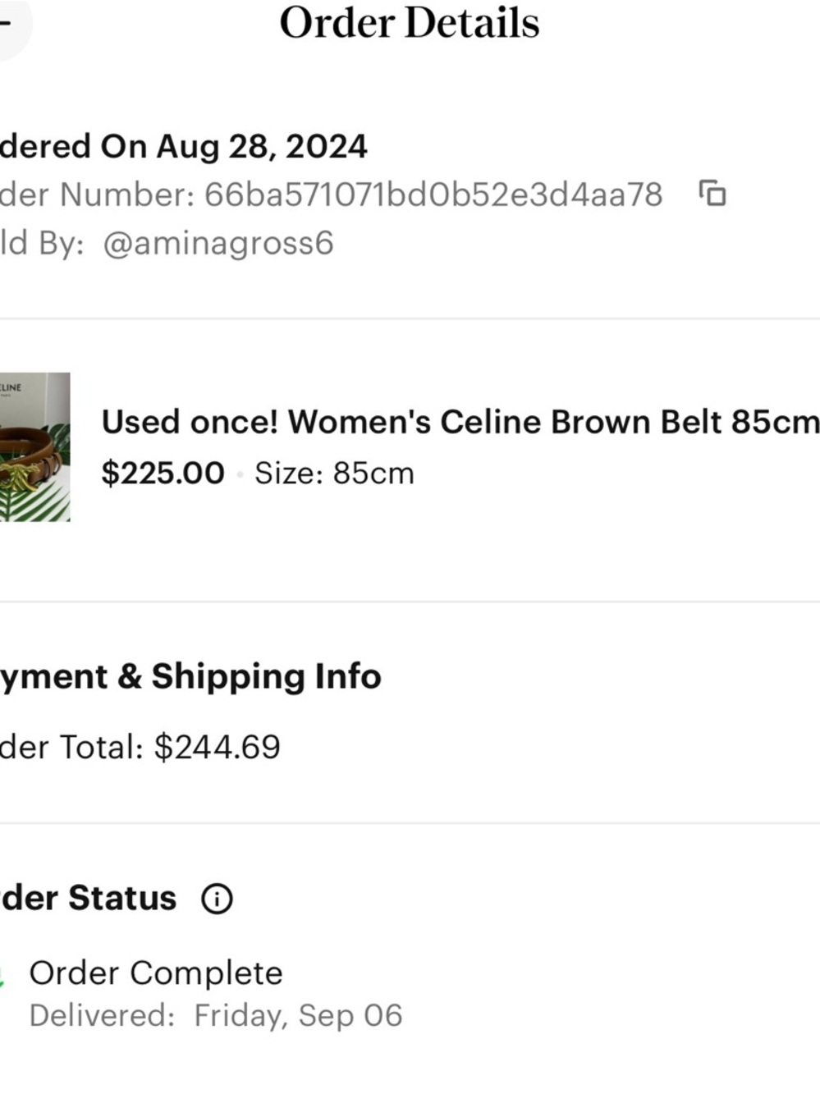Screen dimensions: 820x1094
Task: Open the Used once! Celine Belt listing
Action: [x=460, y=422]
